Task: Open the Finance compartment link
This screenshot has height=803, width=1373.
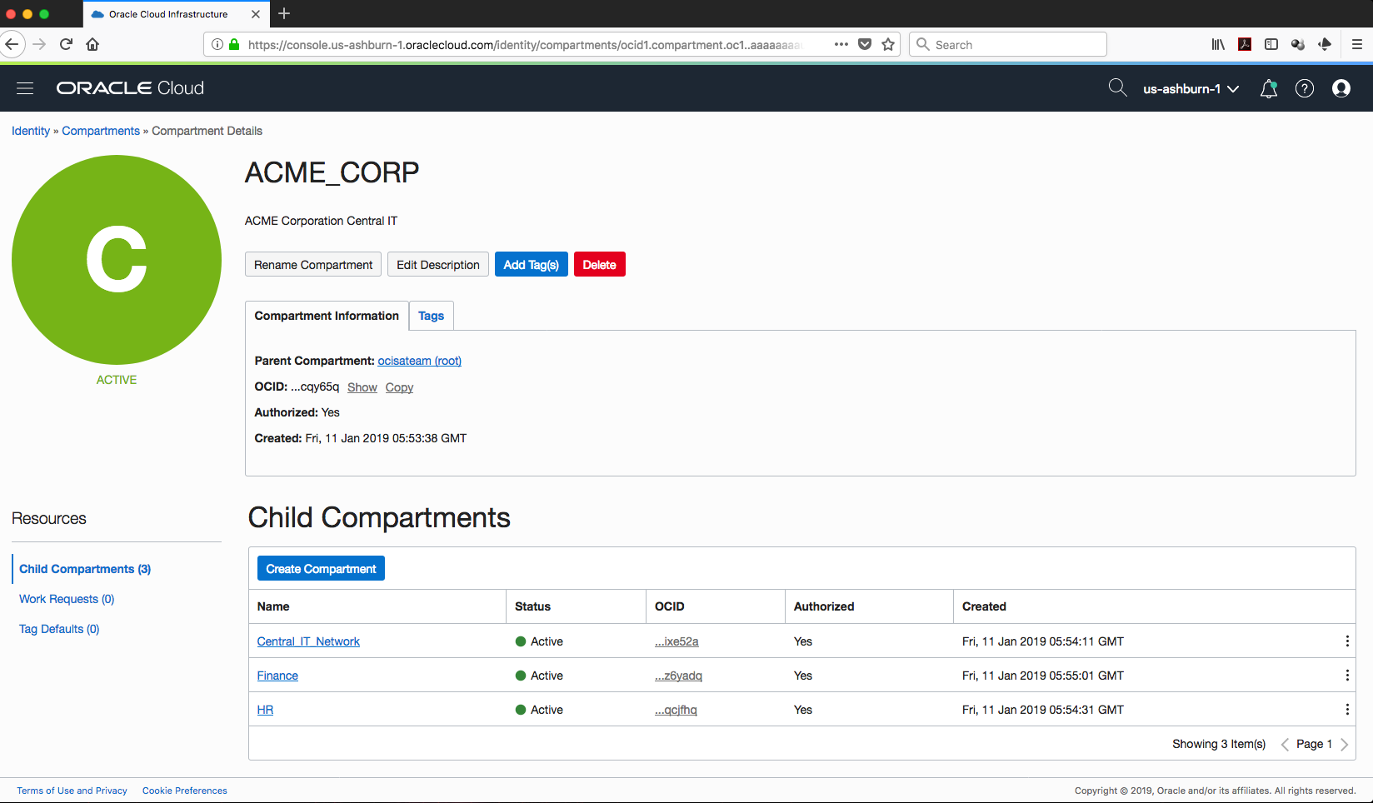Action: [x=277, y=676]
